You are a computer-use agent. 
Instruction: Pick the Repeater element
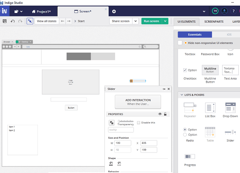pos(190,110)
